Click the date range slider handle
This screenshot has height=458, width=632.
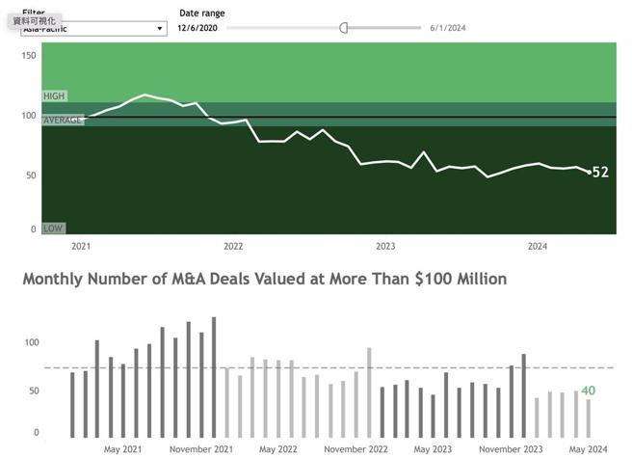coord(343,28)
